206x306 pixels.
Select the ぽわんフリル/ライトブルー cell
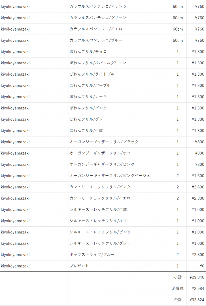coord(119,74)
